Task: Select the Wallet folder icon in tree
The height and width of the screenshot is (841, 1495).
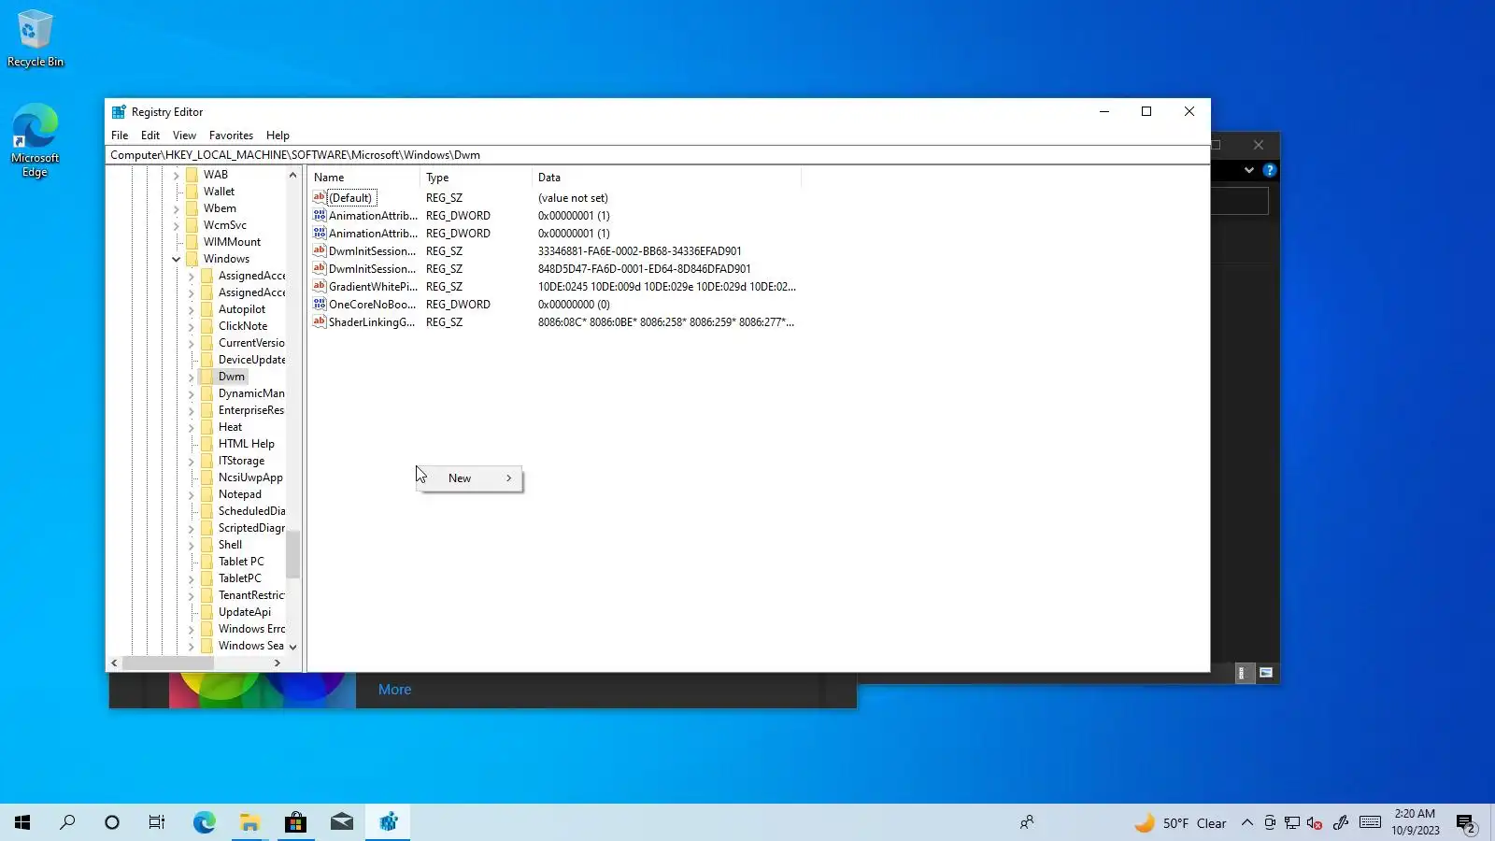Action: [192, 192]
